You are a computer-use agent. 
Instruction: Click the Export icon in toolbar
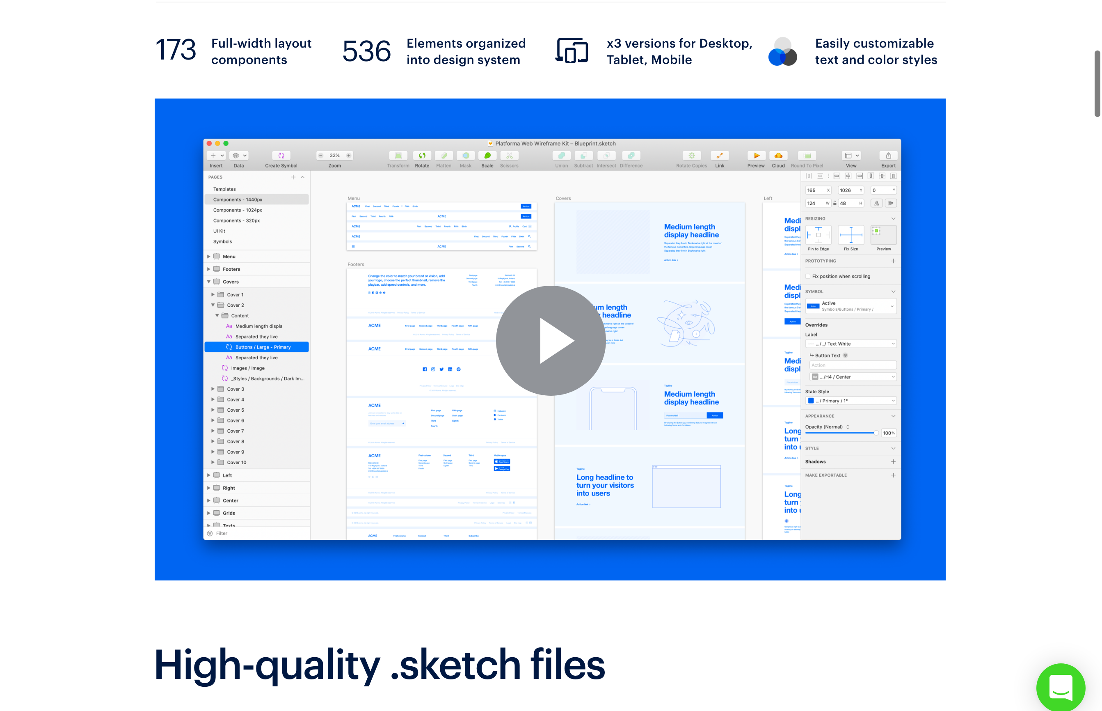click(x=888, y=156)
